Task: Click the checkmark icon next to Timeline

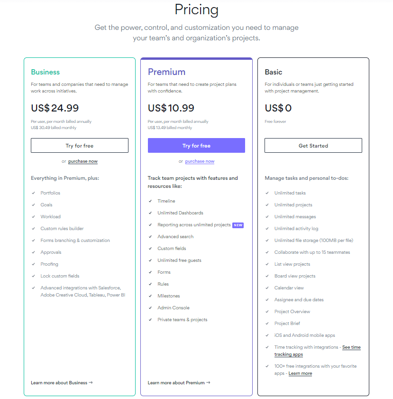Action: click(150, 201)
